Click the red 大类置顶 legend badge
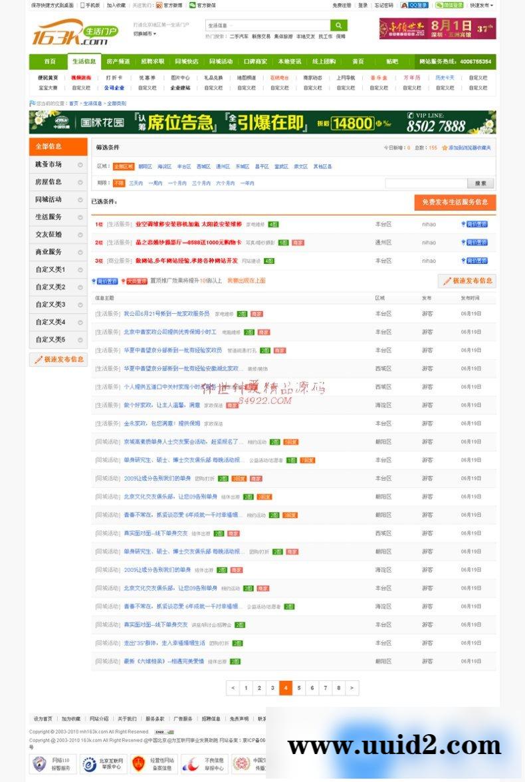This screenshot has width=525, height=782. [134, 281]
